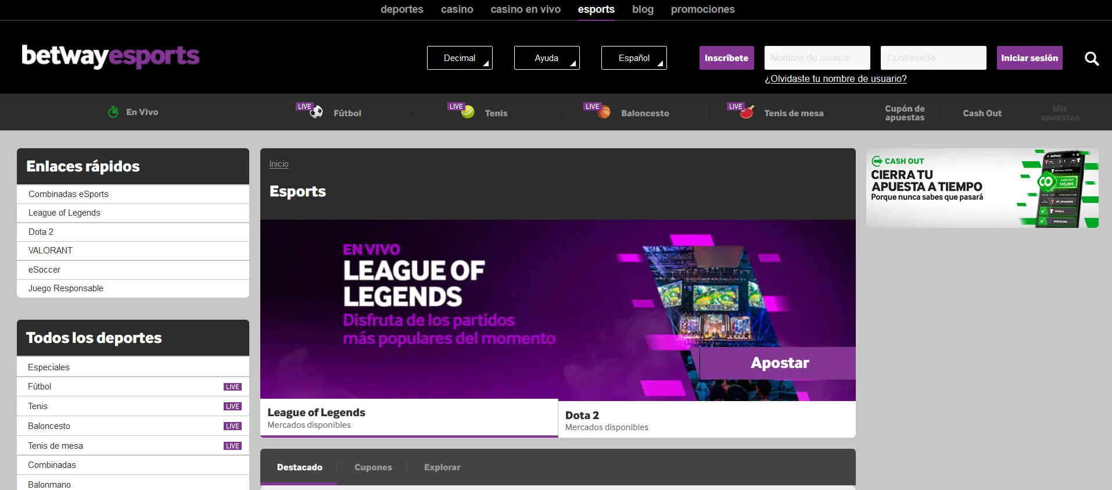This screenshot has height=490, width=1112.
Task: Click the Tenis de mesa paddle icon
Action: pos(747,112)
